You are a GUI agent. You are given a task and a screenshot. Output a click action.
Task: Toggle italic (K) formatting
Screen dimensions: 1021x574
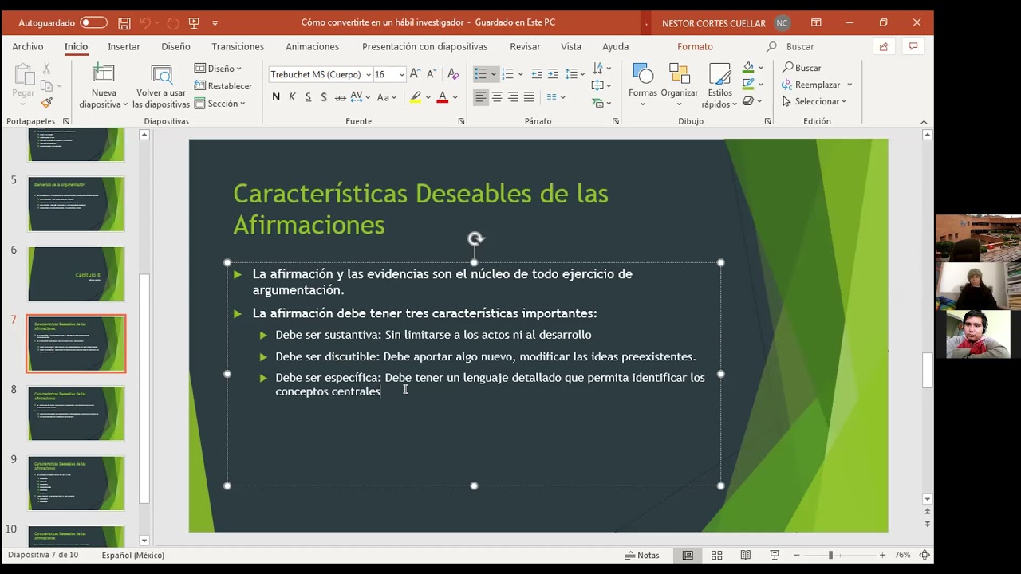292,97
